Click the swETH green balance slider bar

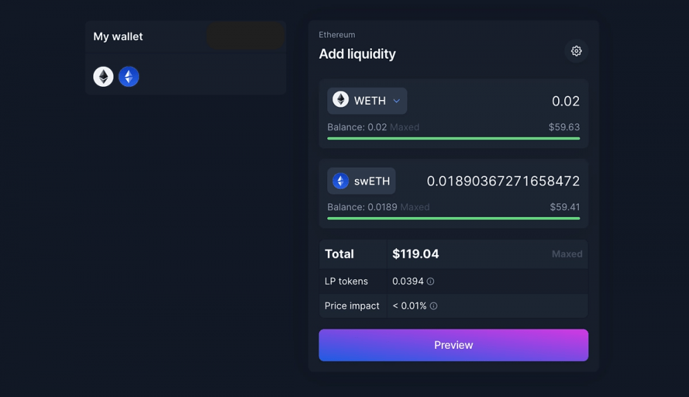453,218
